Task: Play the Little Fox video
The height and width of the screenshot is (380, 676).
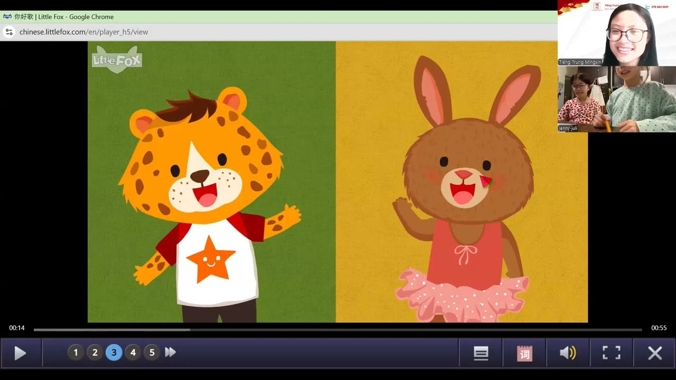Action: [20, 353]
